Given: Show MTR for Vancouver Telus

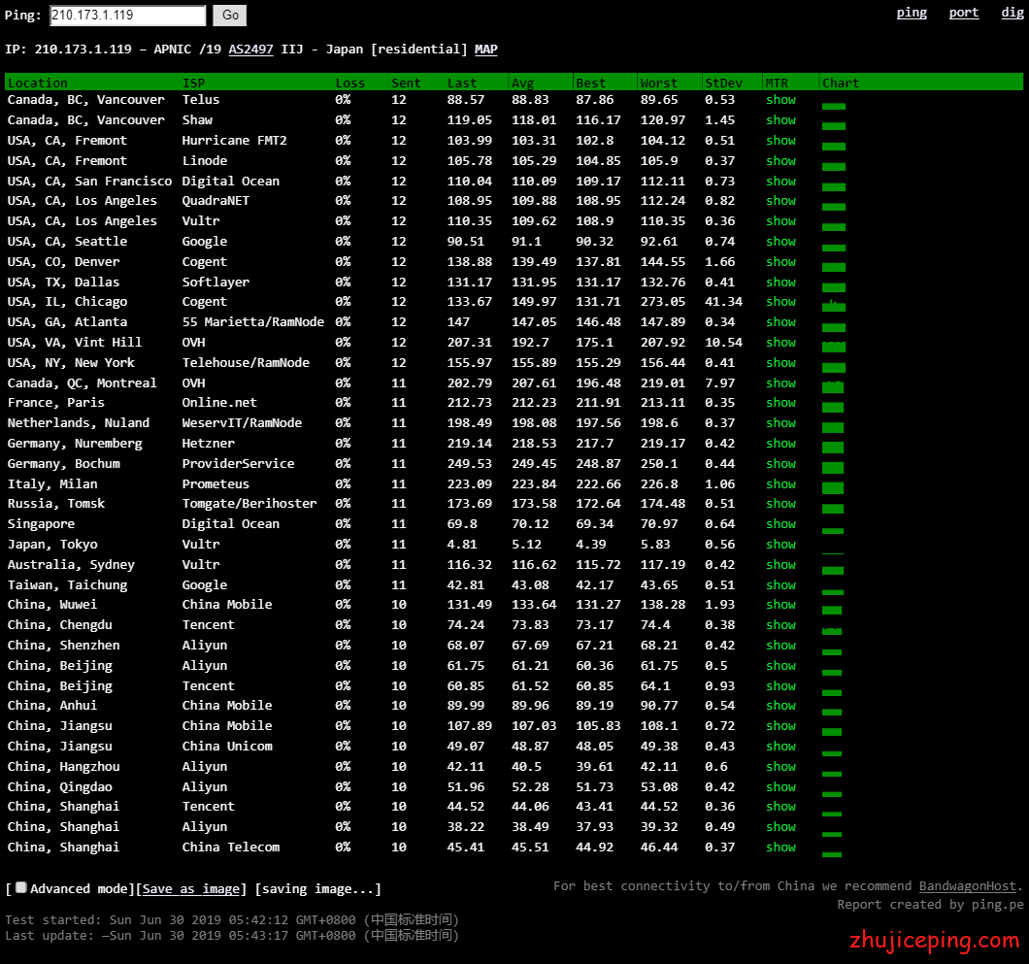Looking at the screenshot, I should click(x=780, y=100).
